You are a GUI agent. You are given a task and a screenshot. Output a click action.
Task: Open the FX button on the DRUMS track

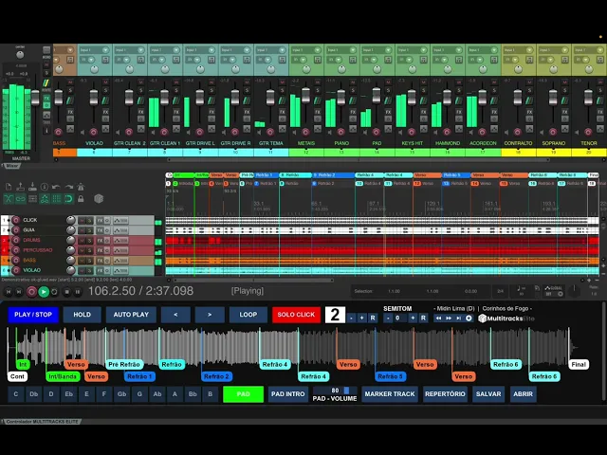tap(100, 240)
